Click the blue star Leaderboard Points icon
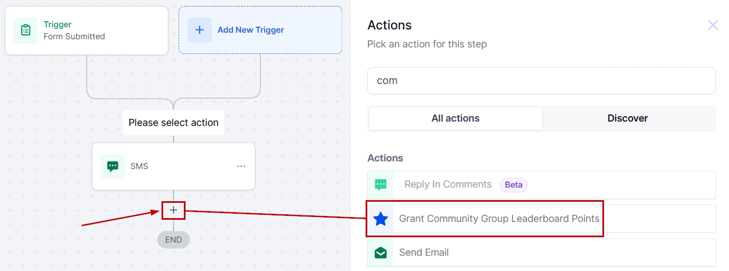Image resolution: width=729 pixels, height=271 pixels. (x=381, y=219)
